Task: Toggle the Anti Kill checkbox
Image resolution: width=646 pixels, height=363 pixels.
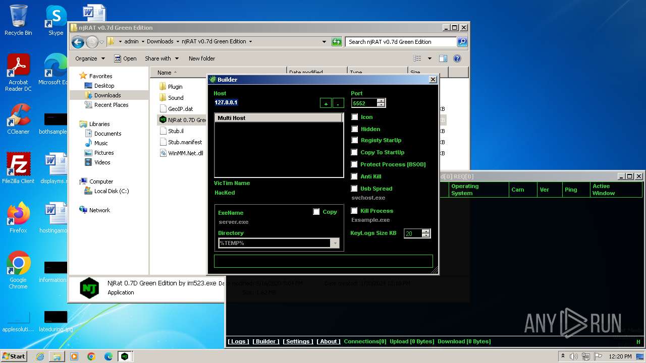Action: pos(355,176)
